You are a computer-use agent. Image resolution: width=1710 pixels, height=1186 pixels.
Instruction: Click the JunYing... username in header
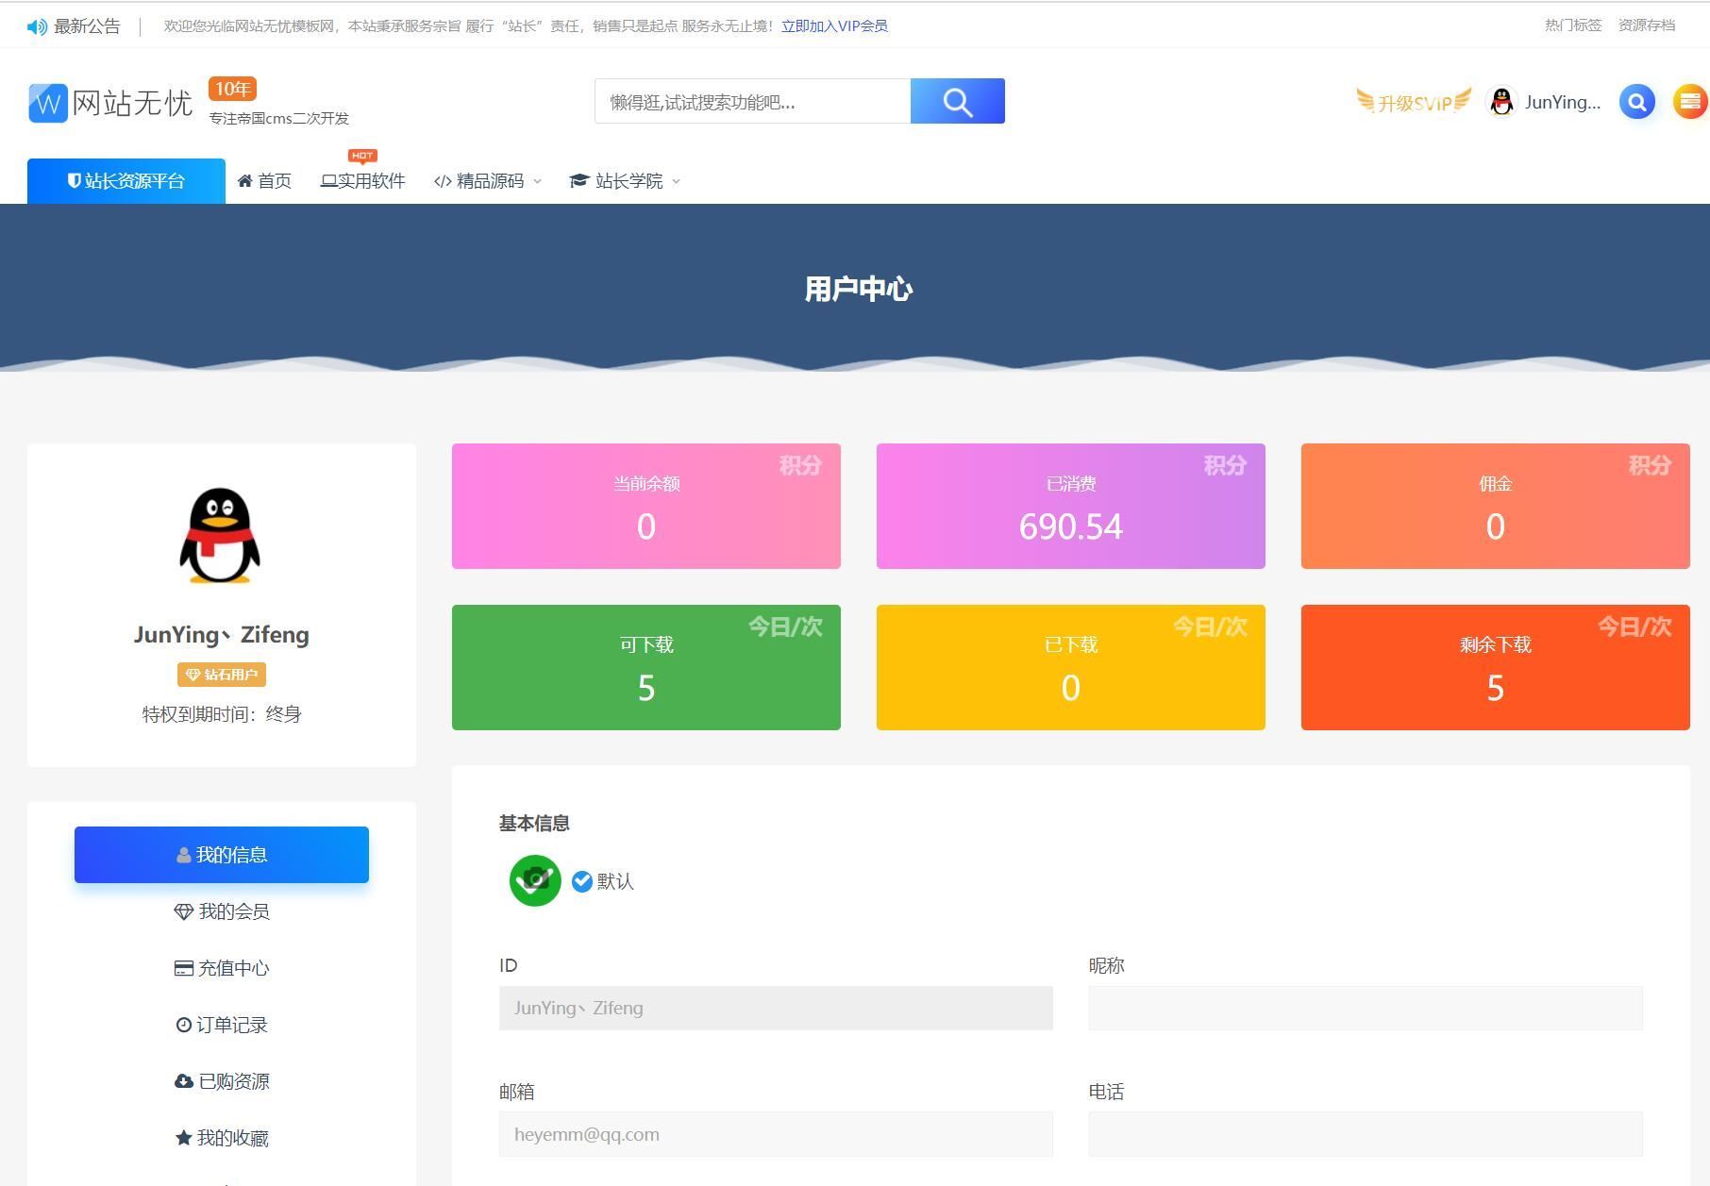[1563, 102]
